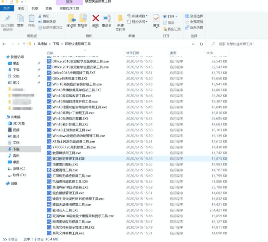Click 此电脑 in the address breadcrumb
Screen dimensions: 268x242
point(42,44)
